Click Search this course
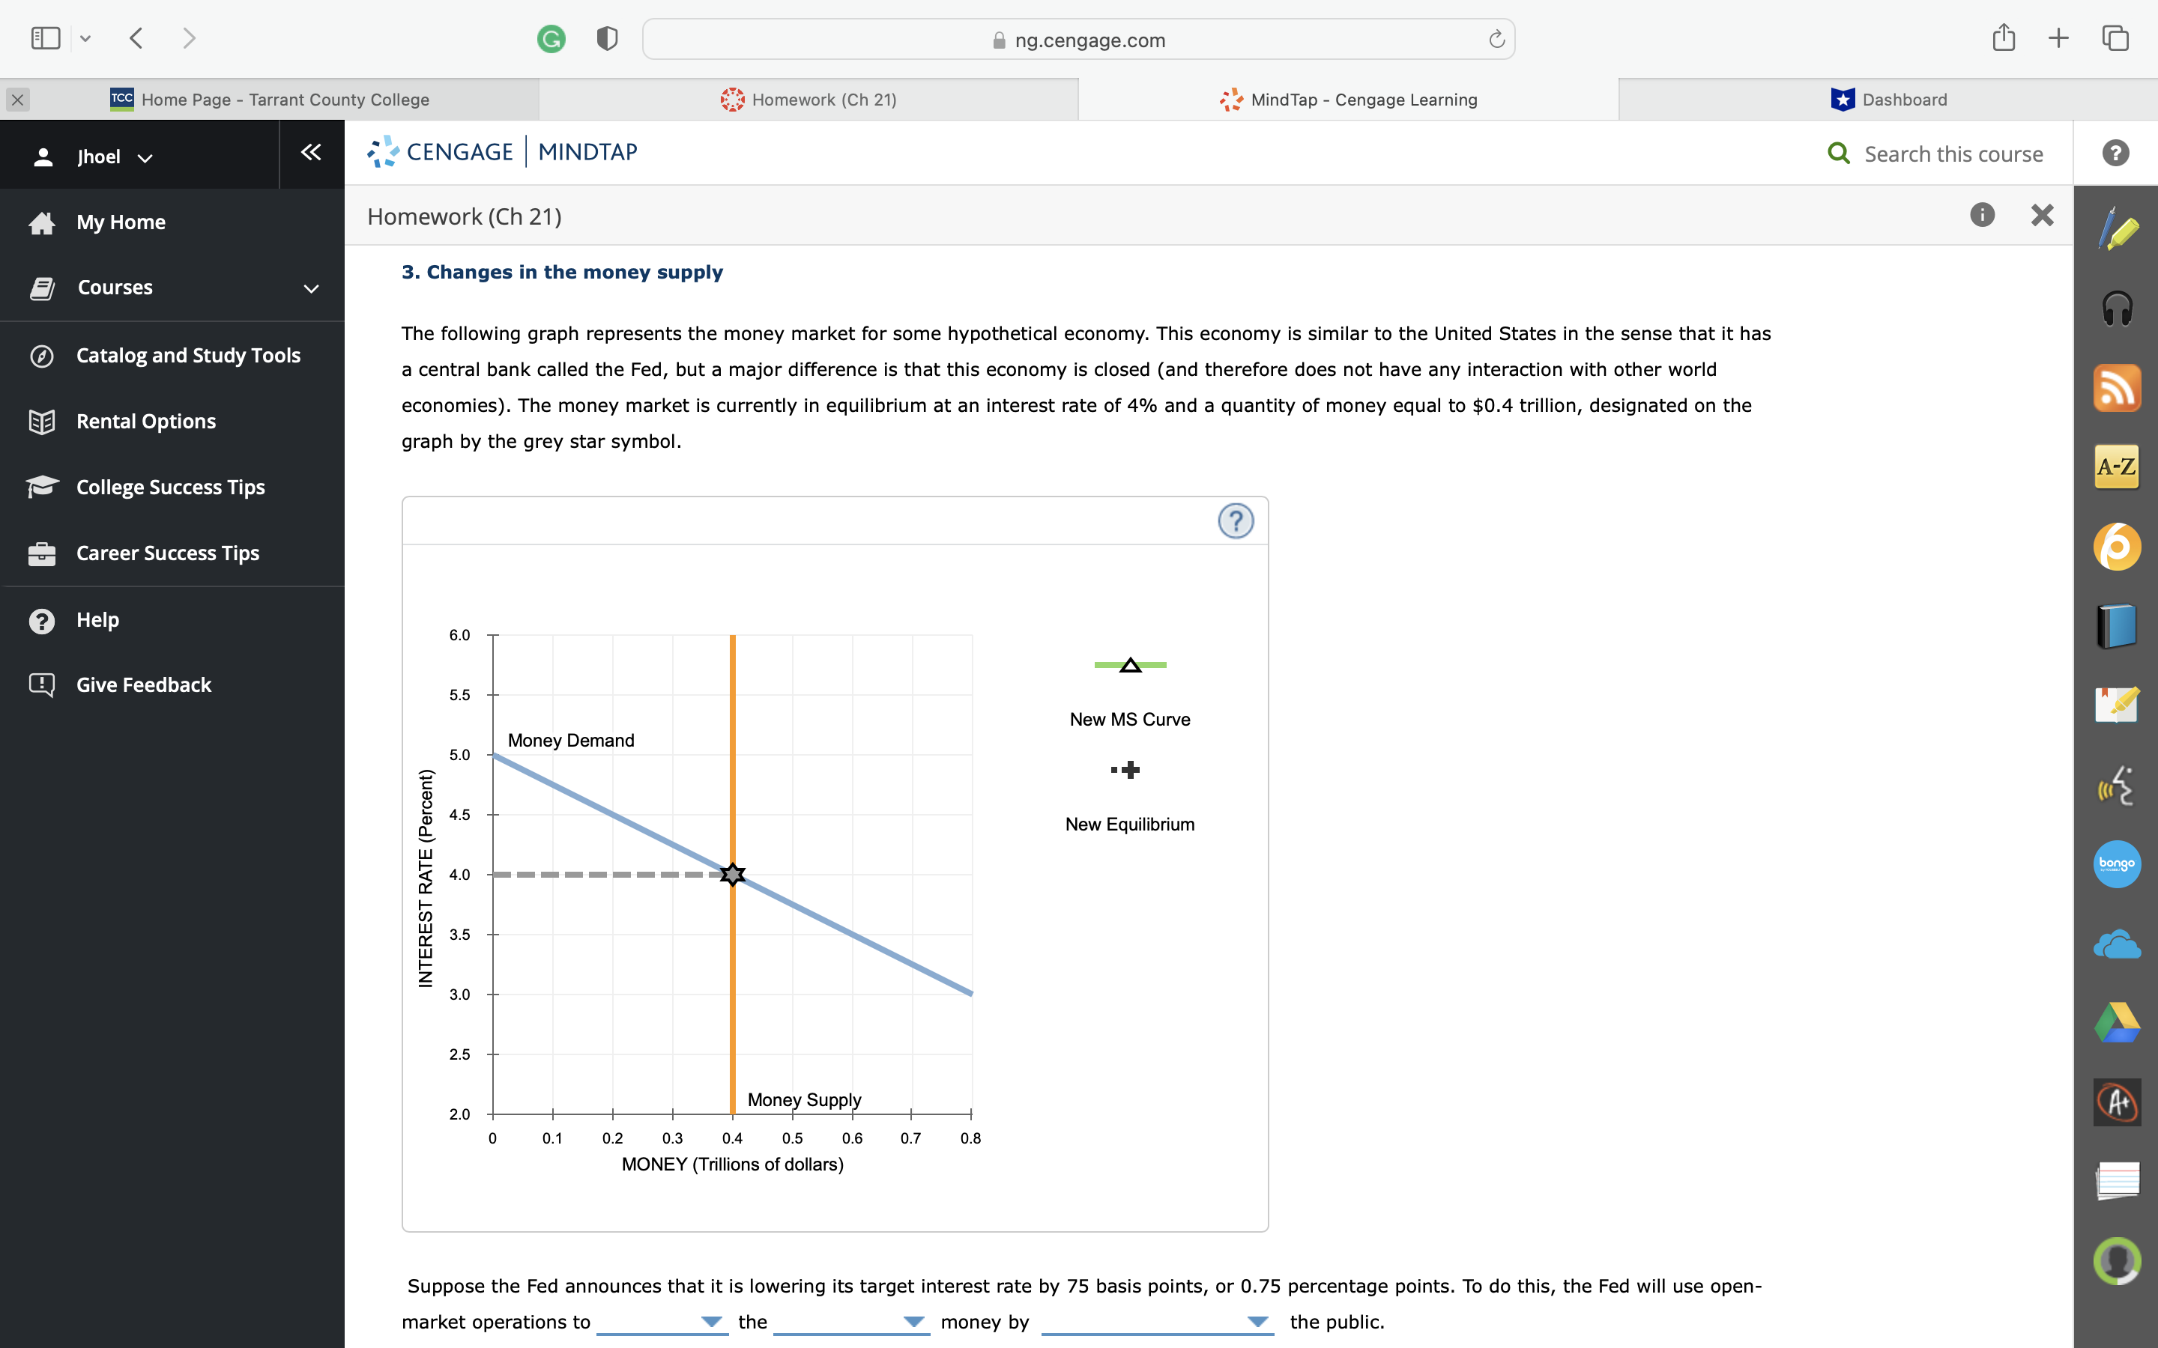Viewport: 2158px width, 1348px height. click(x=1937, y=154)
